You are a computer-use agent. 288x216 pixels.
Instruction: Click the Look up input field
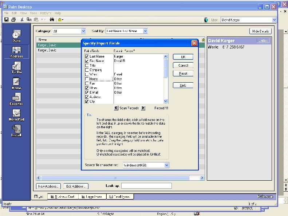[x=146, y=186]
